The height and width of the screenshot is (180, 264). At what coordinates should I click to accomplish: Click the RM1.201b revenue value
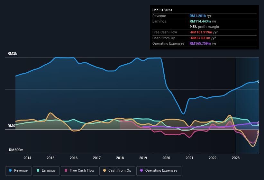click(198, 16)
